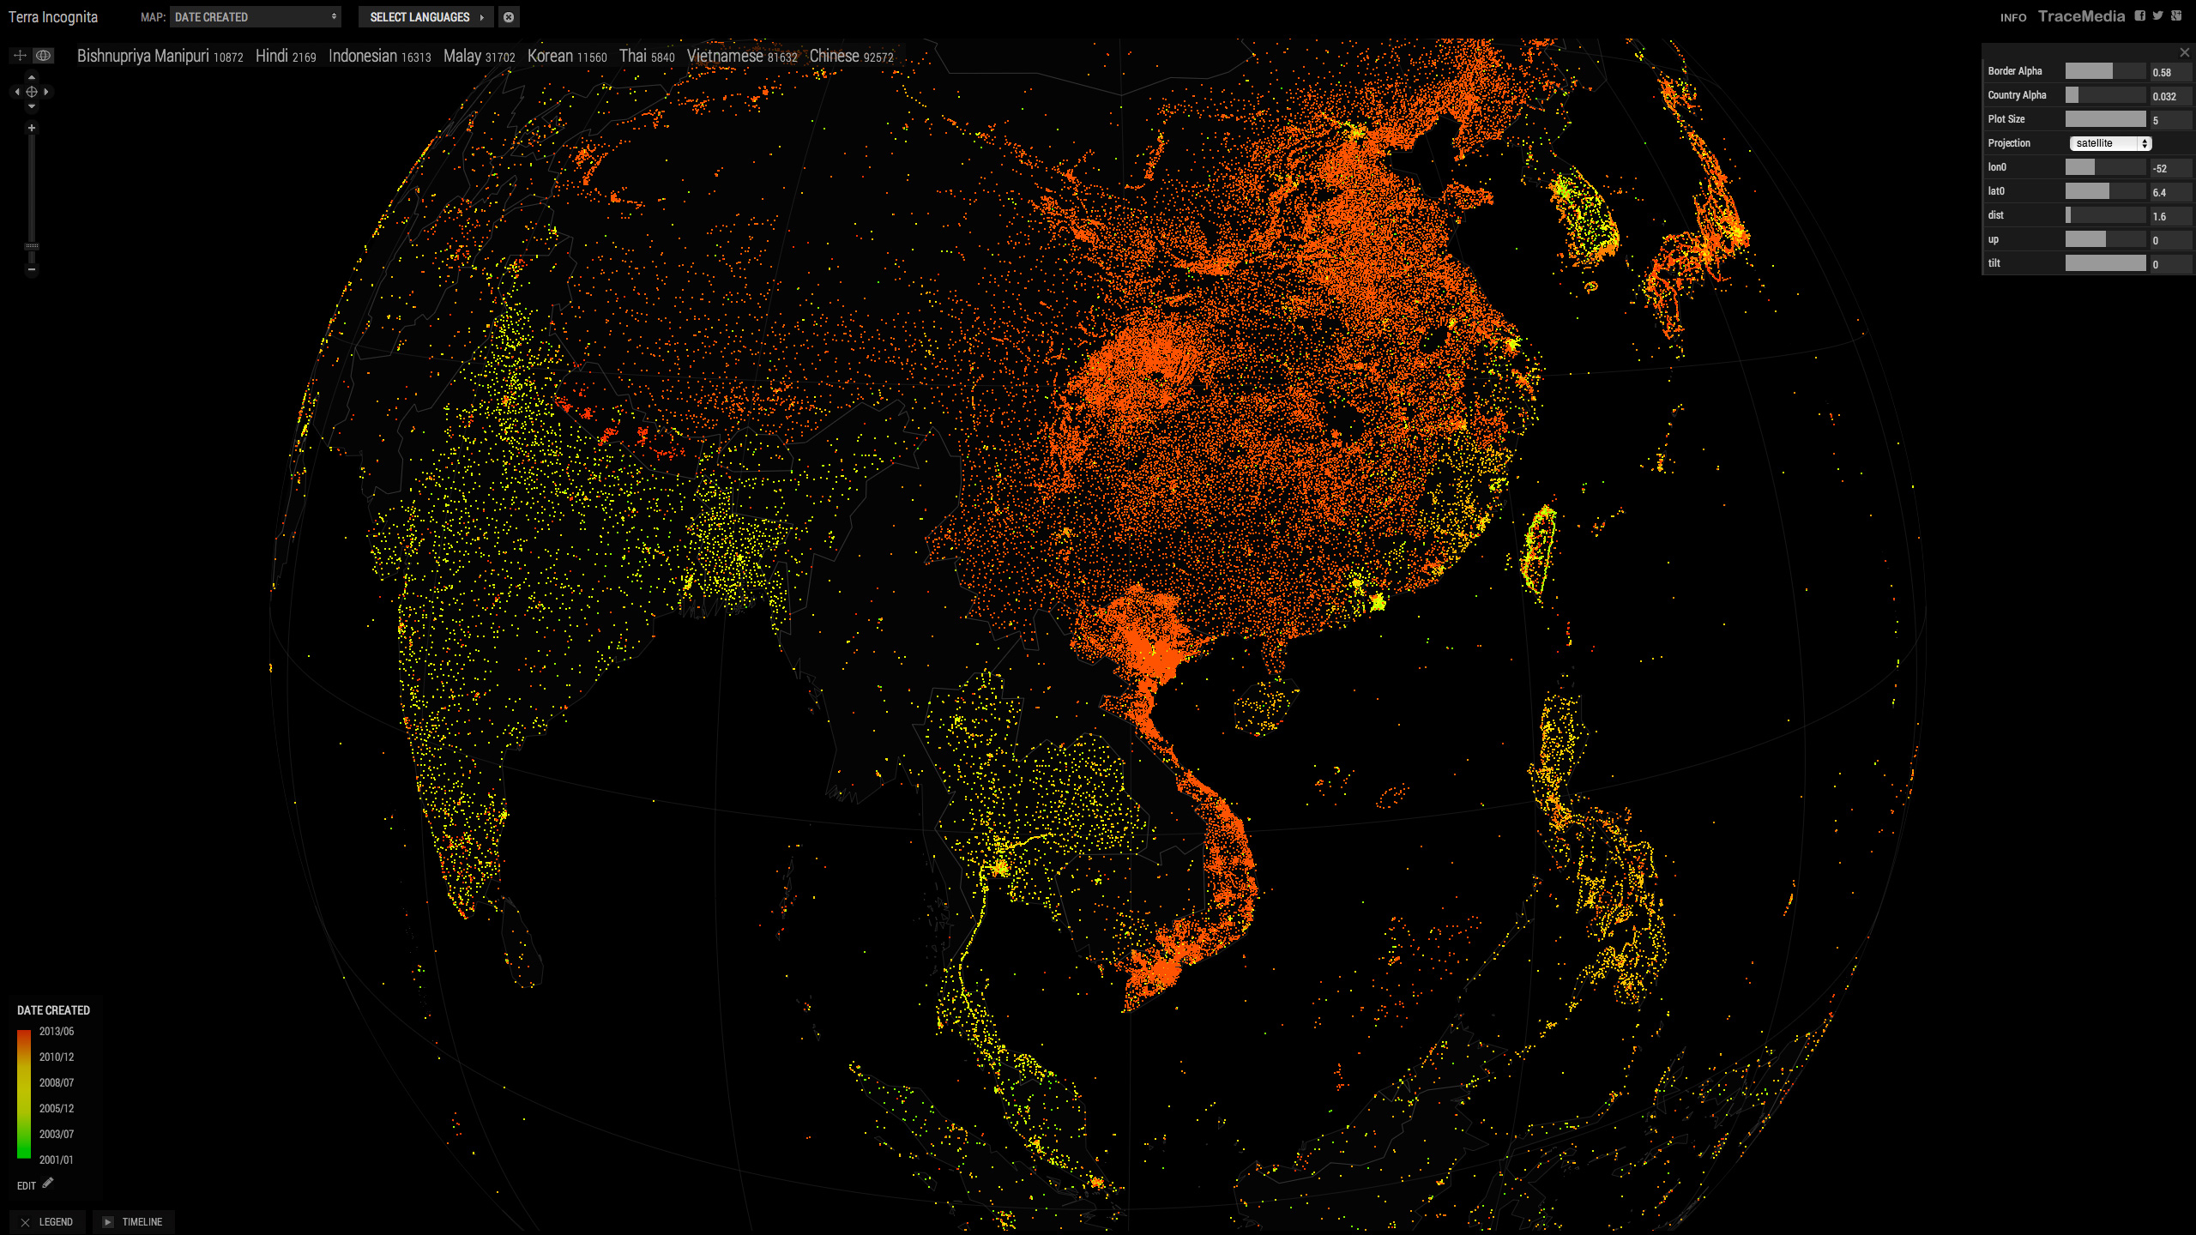Zoom in with the plus button
2196x1235 pixels.
(32, 129)
